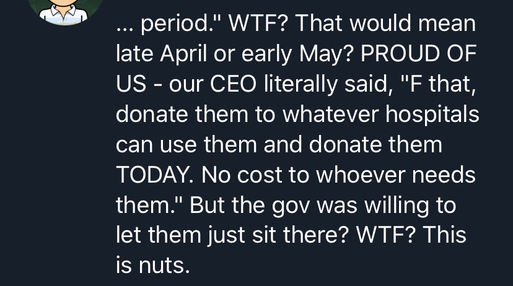Click the word "hospitals"
The height and width of the screenshot is (286, 513).
pos(432,115)
